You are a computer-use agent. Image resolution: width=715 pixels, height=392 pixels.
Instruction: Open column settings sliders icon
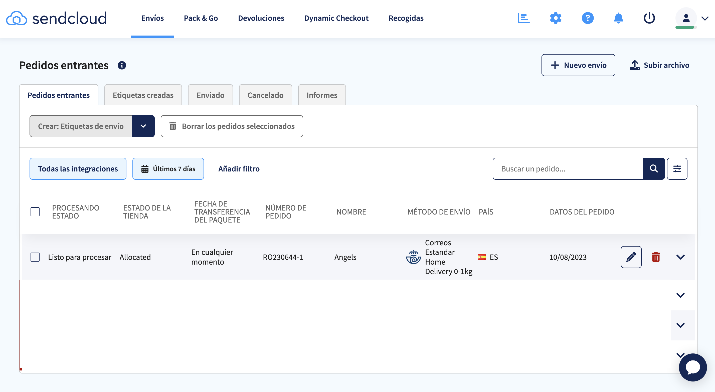[677, 168]
